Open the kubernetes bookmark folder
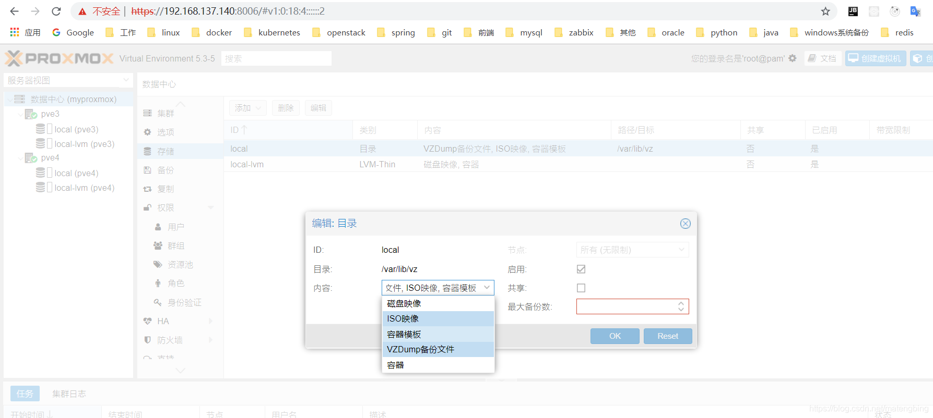This screenshot has width=933, height=418. point(272,32)
